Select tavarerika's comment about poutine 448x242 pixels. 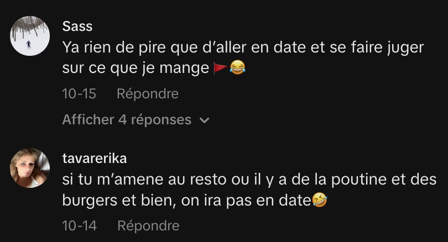pos(249,190)
